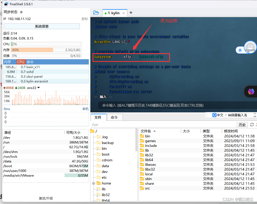Refresh the file list

point(252,125)
